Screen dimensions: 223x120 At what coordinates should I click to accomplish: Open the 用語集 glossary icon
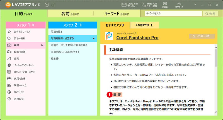click(165, 5)
